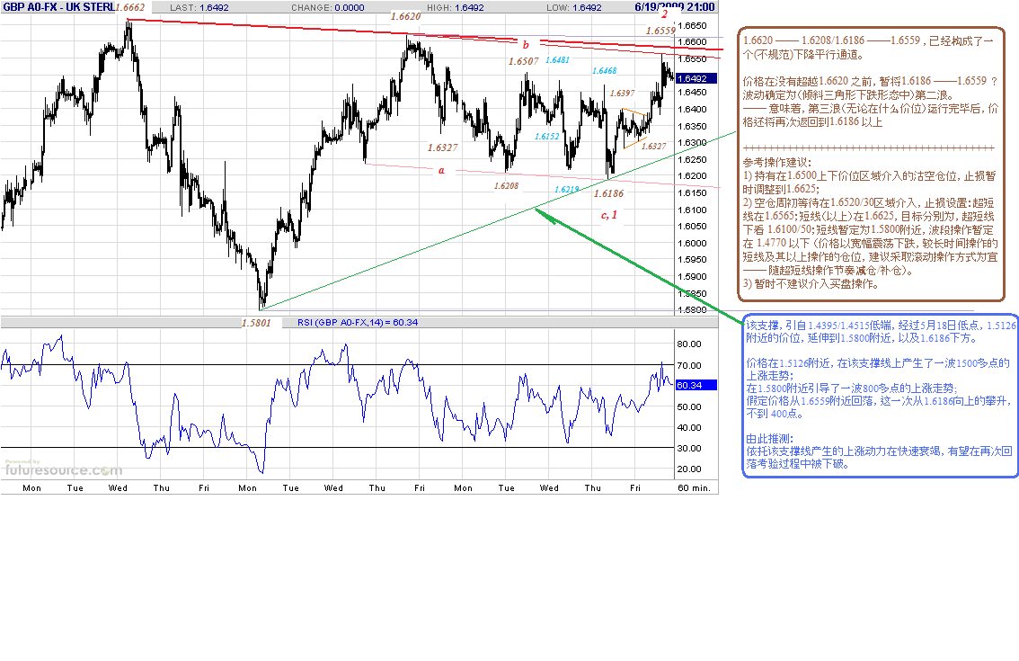Click the 30.00 RSI axis label
The width and height of the screenshot is (1019, 661).
point(689,448)
